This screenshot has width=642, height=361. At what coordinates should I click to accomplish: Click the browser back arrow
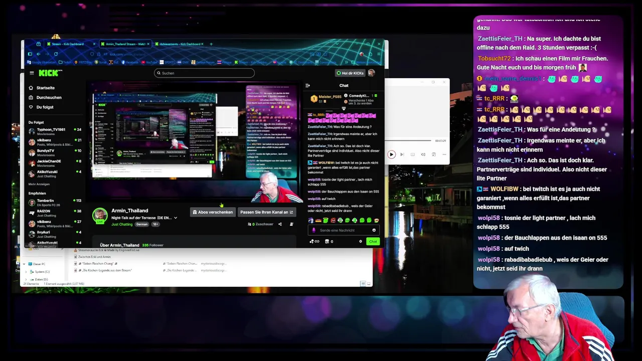(38, 54)
